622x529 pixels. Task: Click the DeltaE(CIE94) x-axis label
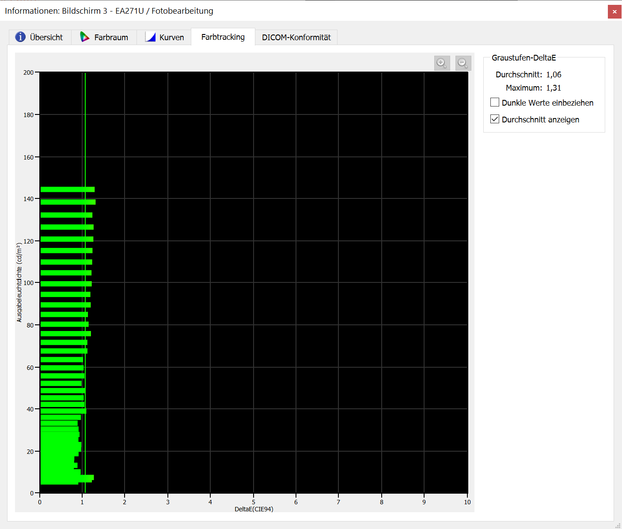254,509
